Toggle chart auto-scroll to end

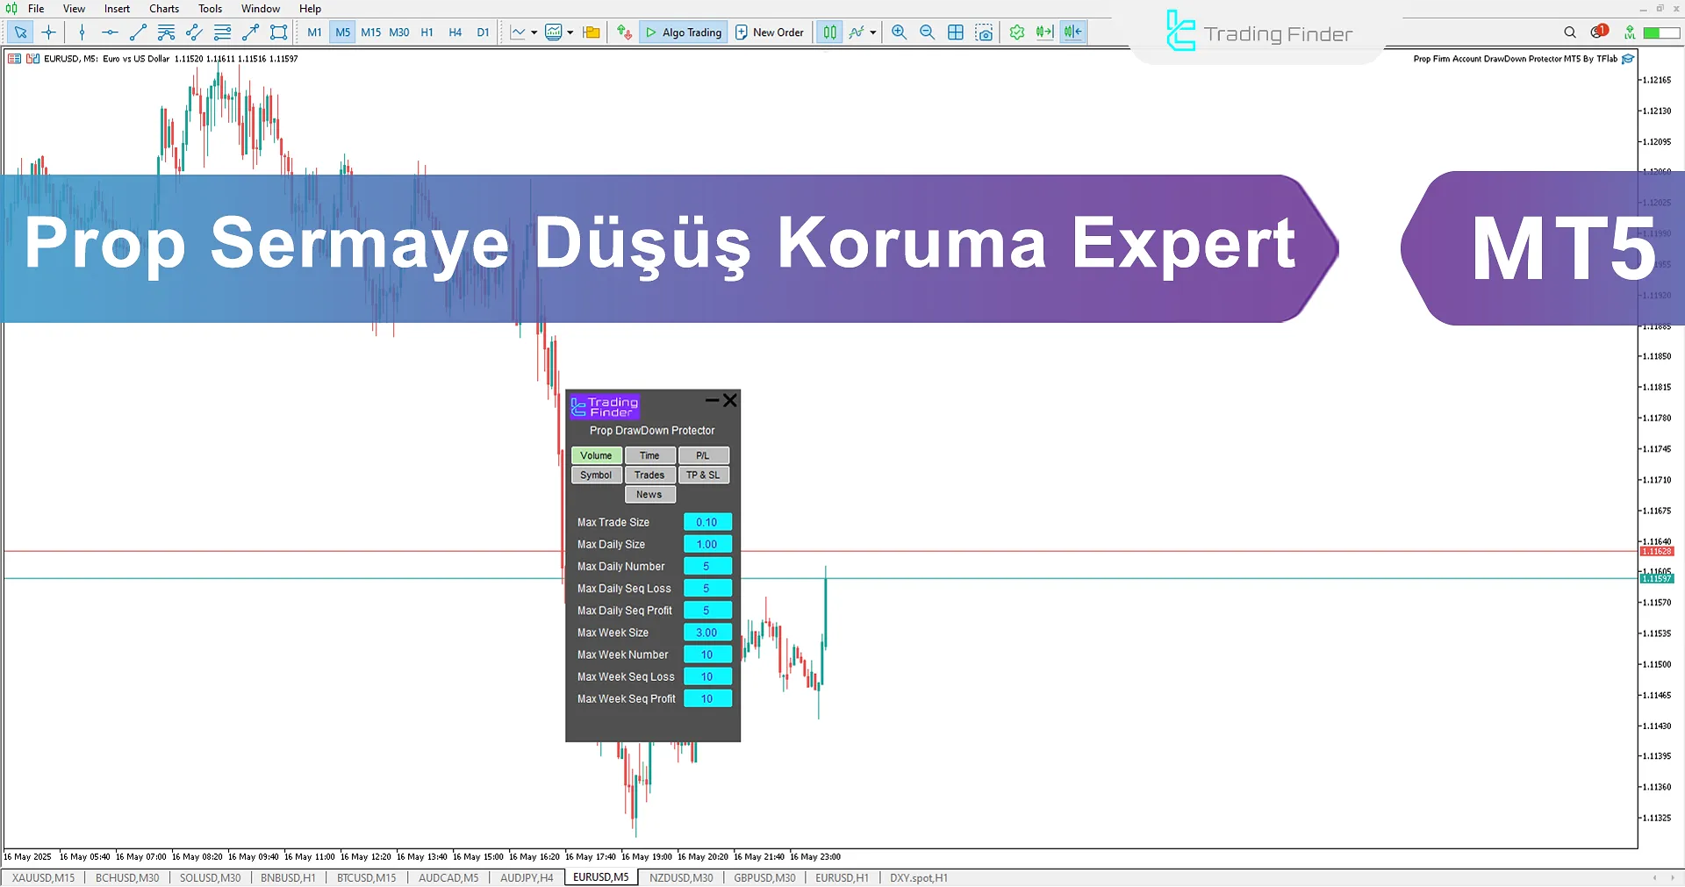pyautogui.click(x=1044, y=32)
